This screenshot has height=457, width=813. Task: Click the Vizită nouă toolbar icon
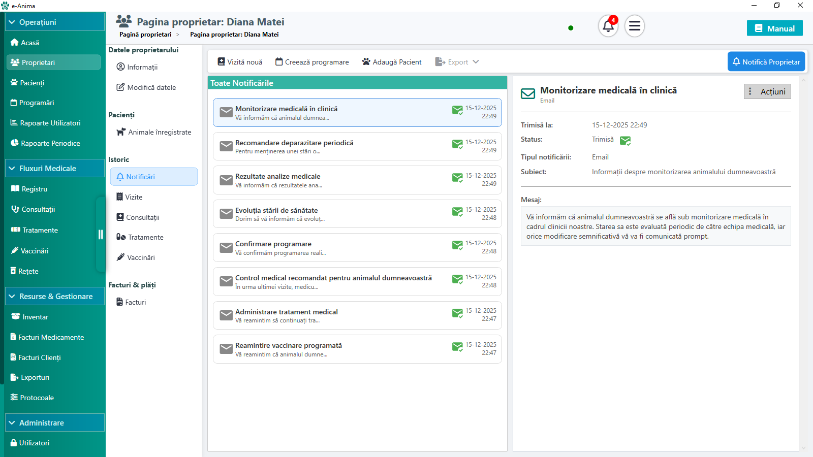coord(221,62)
